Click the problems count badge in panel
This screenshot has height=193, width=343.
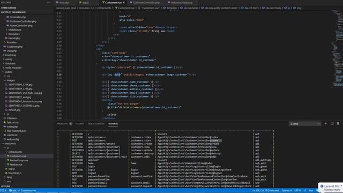[71, 124]
